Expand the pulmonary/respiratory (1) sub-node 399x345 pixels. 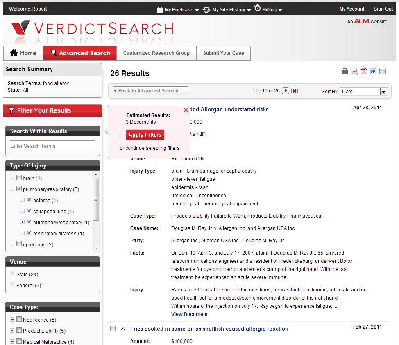22,222
